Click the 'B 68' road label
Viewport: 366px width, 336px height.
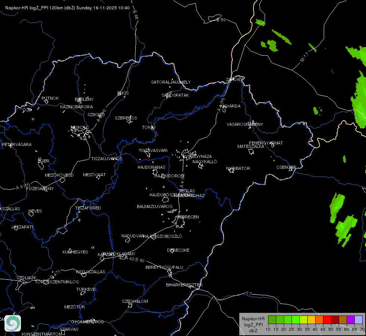[x=135, y=15]
